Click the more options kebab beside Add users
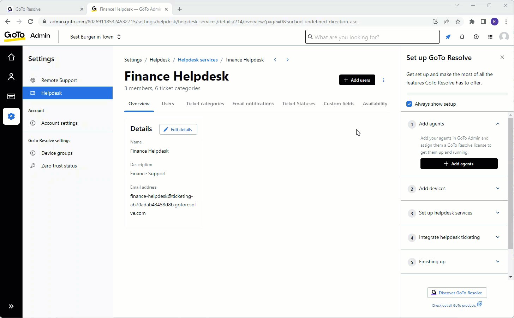The height and width of the screenshot is (318, 514). (x=384, y=80)
